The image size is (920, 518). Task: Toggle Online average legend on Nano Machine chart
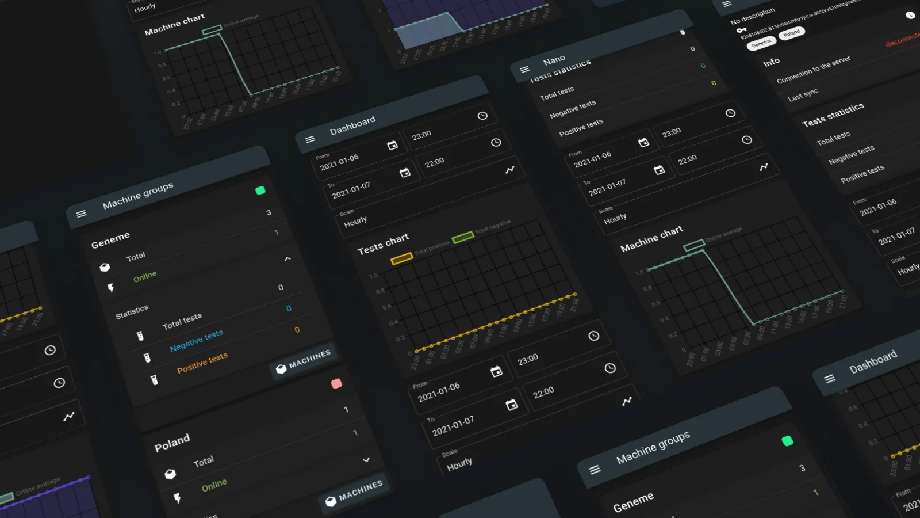coord(694,245)
